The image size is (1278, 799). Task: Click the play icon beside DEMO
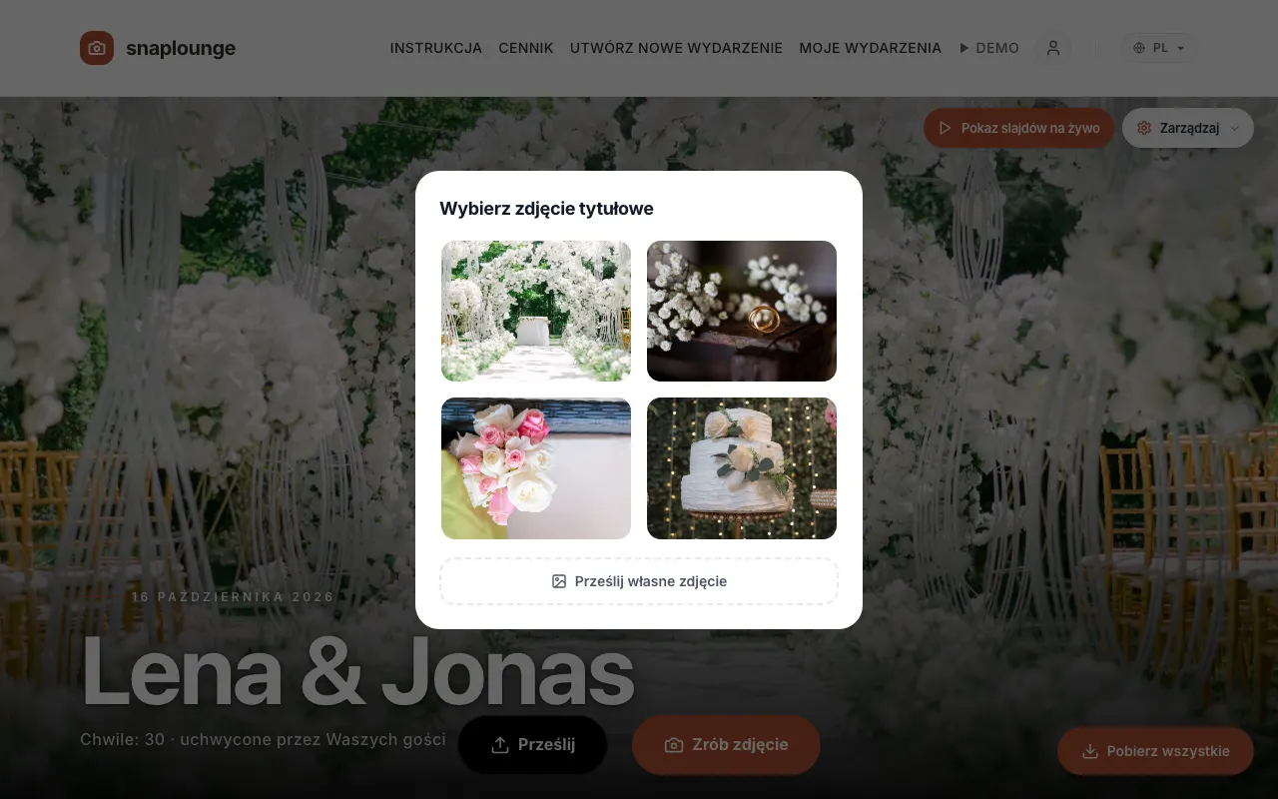click(x=964, y=48)
